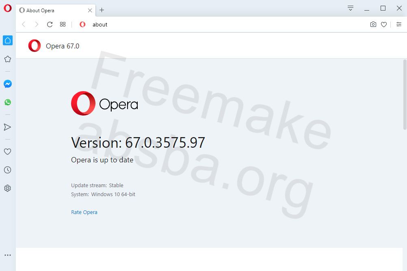
Task: Select the About Opera tab
Action: coord(56,11)
